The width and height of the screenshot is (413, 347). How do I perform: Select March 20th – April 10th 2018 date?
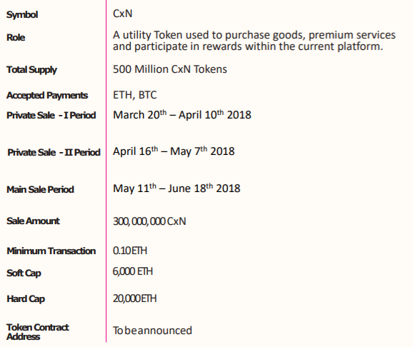click(x=182, y=115)
